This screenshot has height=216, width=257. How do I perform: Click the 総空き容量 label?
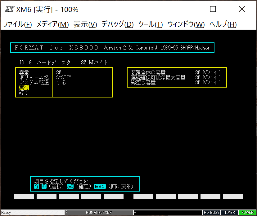coord(143,82)
